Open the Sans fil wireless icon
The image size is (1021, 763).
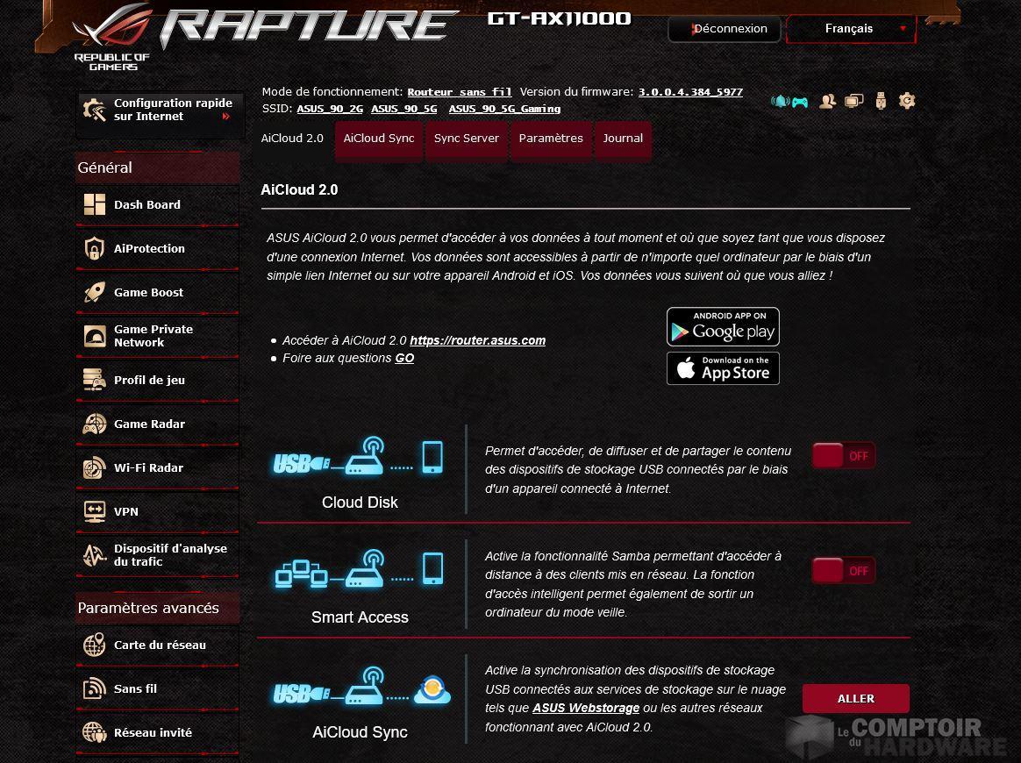click(95, 688)
